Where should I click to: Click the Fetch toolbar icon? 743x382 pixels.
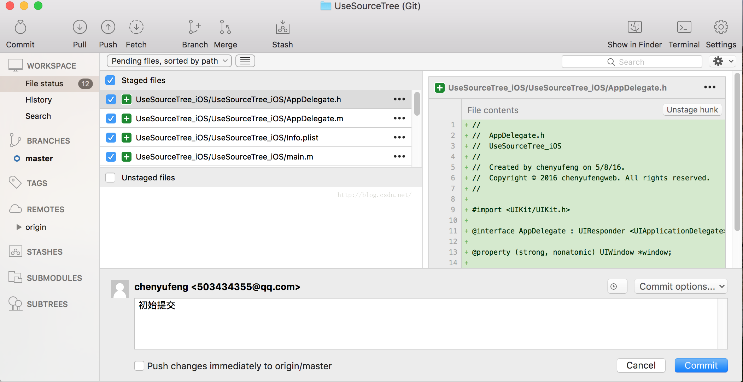(x=136, y=28)
